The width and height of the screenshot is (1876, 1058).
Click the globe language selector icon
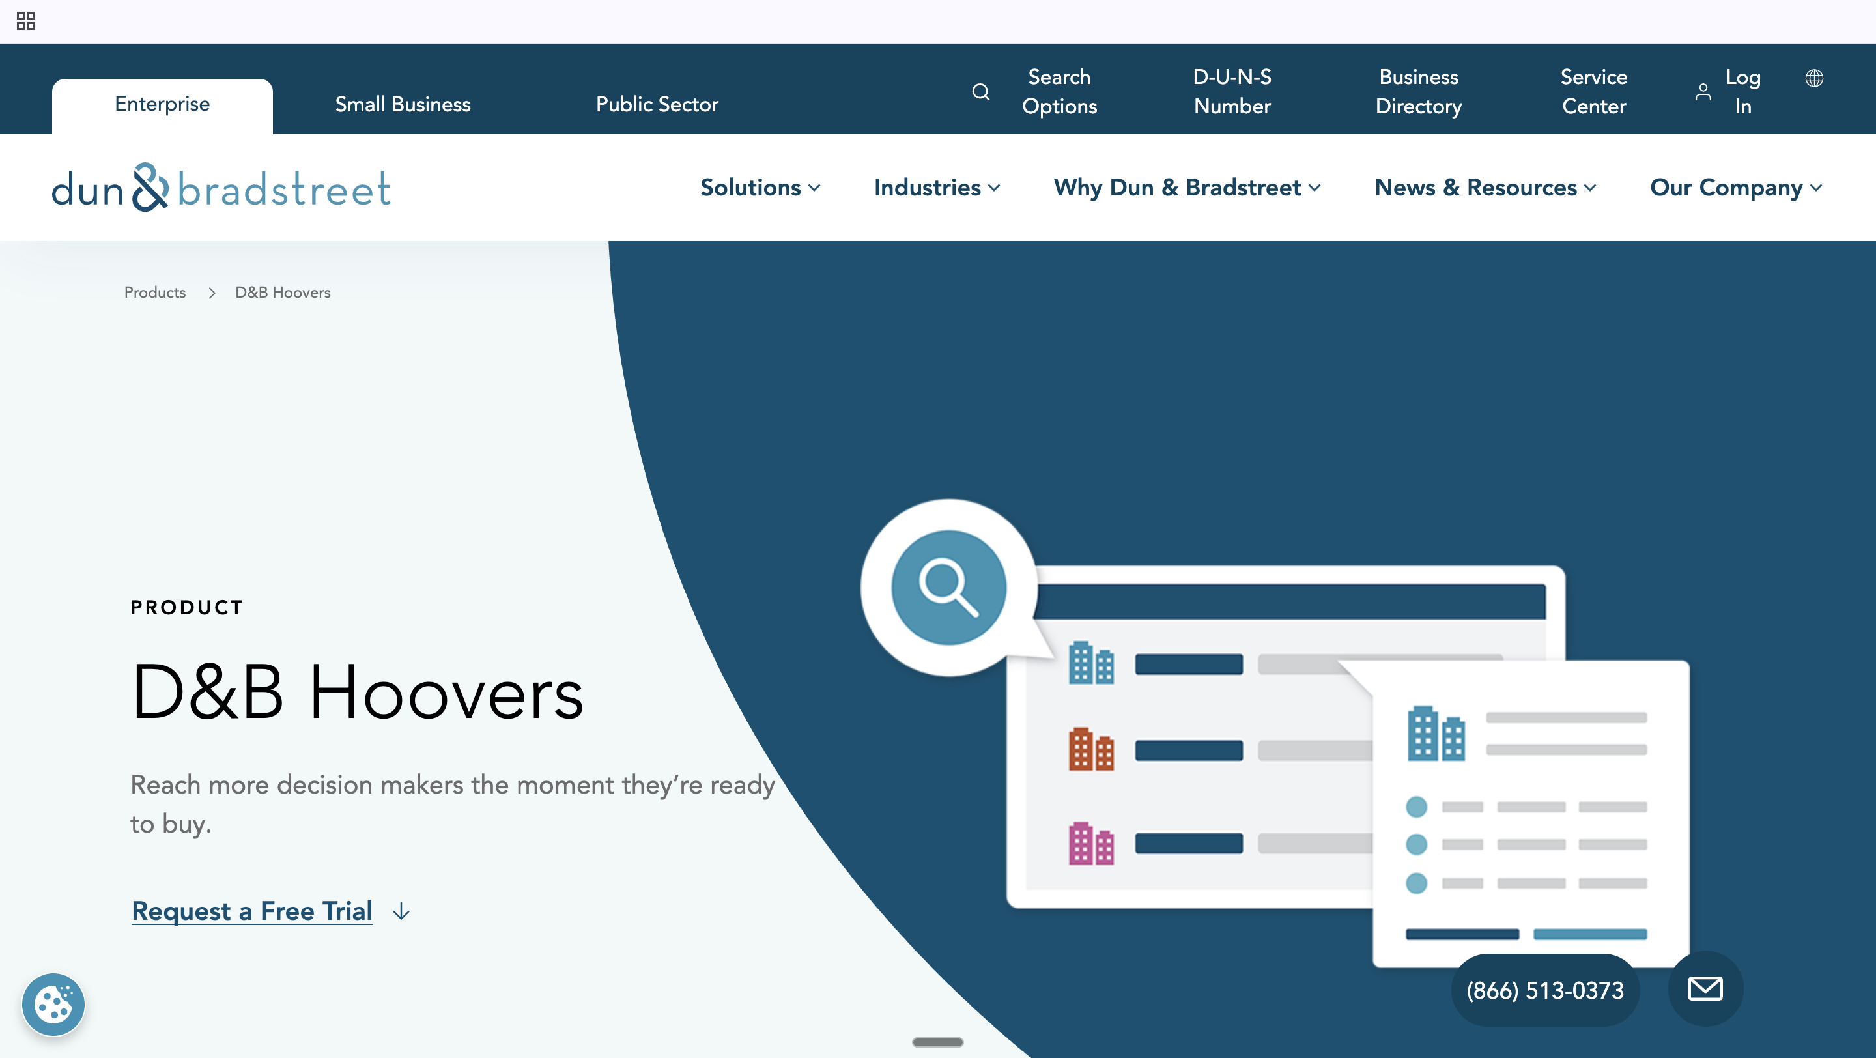click(1814, 78)
